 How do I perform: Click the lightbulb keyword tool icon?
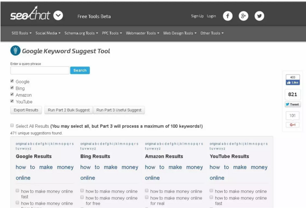coord(15,51)
